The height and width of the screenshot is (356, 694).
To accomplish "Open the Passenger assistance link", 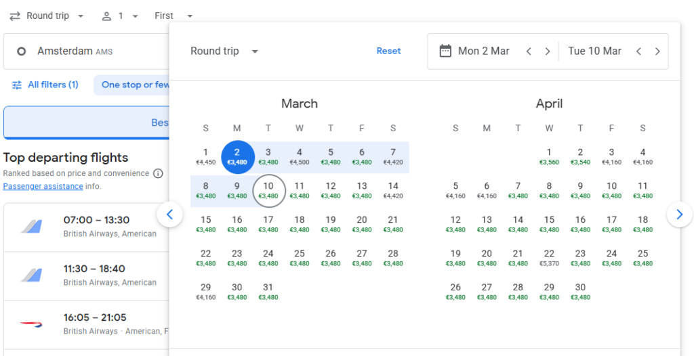I will 43,186.
